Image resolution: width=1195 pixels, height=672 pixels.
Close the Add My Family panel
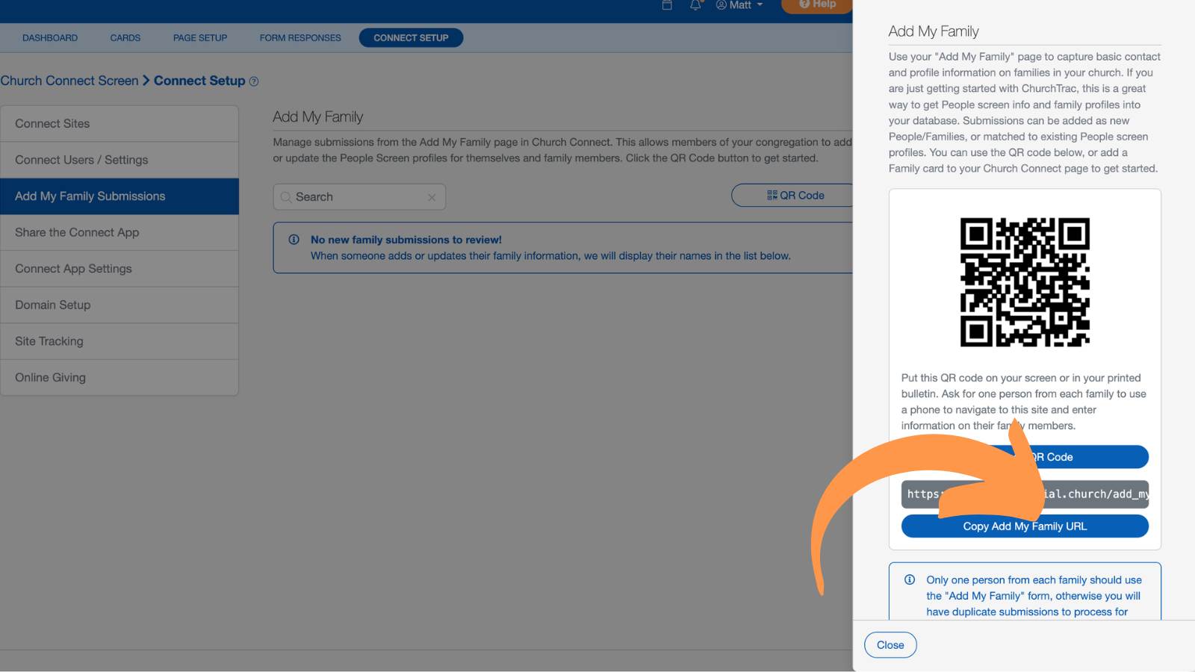pos(890,645)
